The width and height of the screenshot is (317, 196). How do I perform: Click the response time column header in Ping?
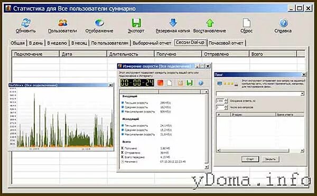pos(290,115)
